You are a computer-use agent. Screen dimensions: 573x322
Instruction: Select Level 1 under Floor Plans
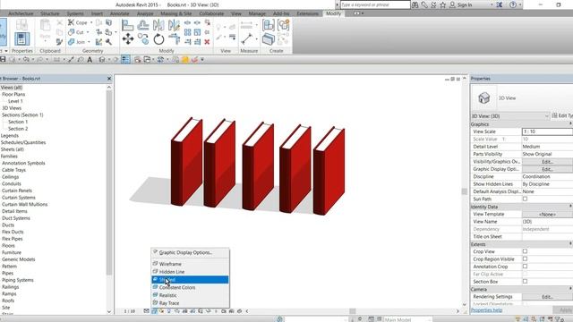15,101
